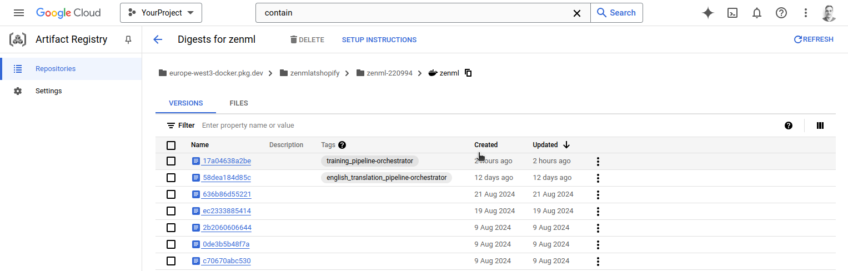
Task: Check the box for ec2333885414
Action: pyautogui.click(x=171, y=211)
